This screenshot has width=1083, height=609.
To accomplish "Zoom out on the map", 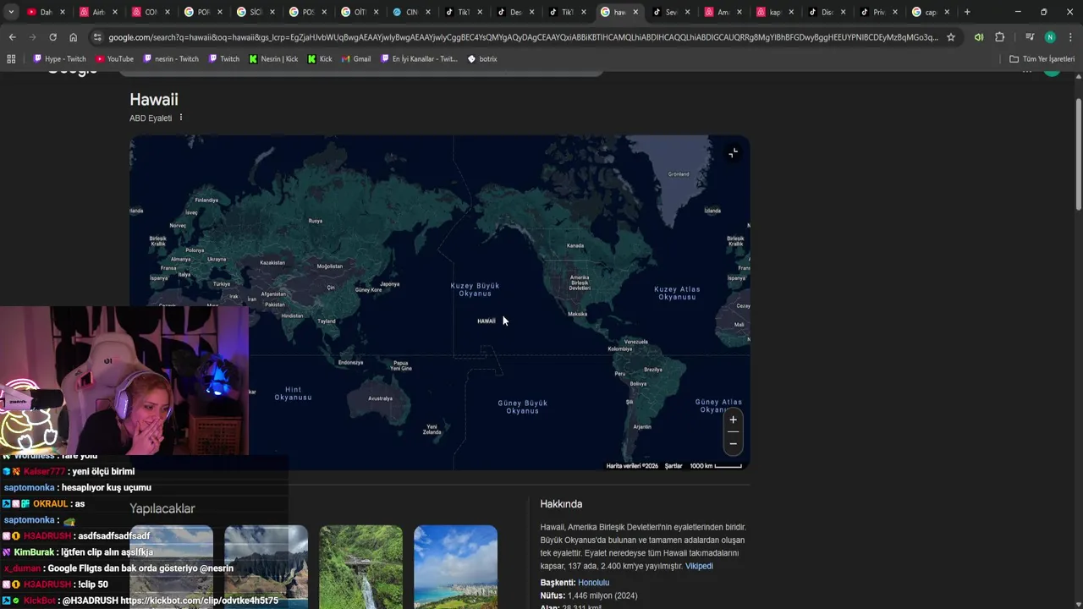I will pos(733,443).
